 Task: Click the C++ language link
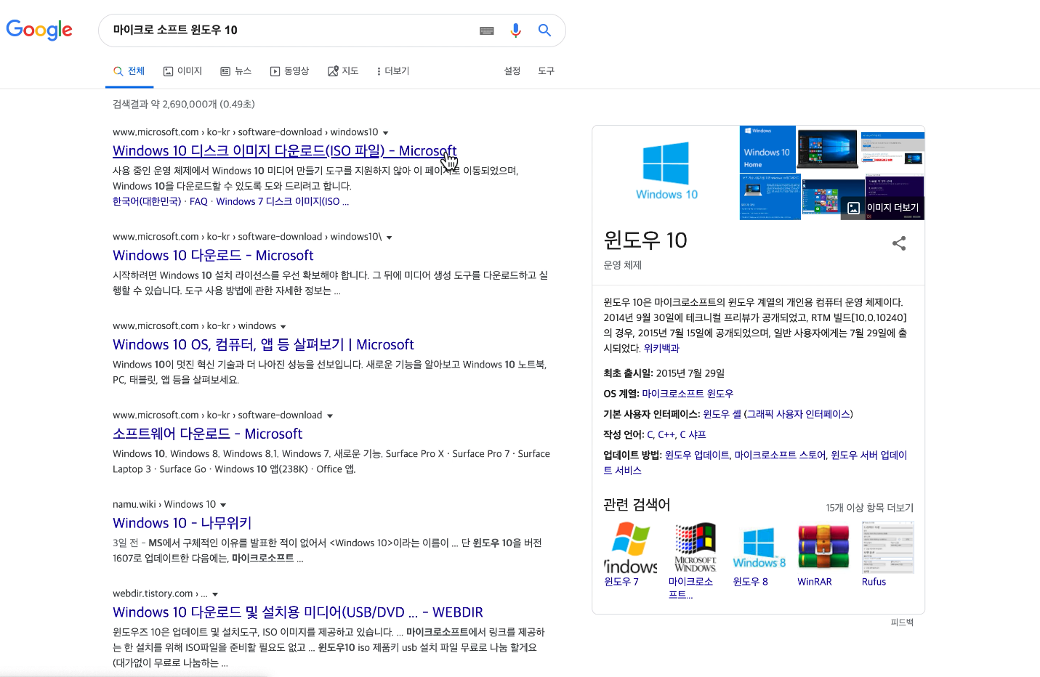pyautogui.click(x=666, y=435)
